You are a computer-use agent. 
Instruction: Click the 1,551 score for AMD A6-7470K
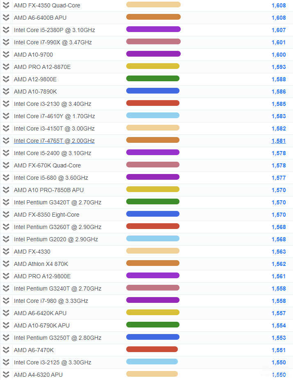pyautogui.click(x=279, y=350)
